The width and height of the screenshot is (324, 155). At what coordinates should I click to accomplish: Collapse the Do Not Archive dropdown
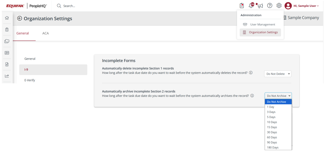[x=278, y=96]
